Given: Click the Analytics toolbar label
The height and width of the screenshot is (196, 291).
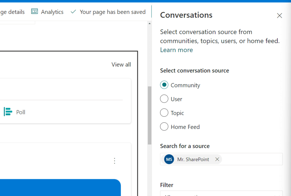Looking at the screenshot, I should [x=52, y=12].
